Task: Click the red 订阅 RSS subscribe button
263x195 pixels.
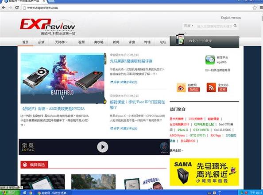Action: (x=222, y=90)
